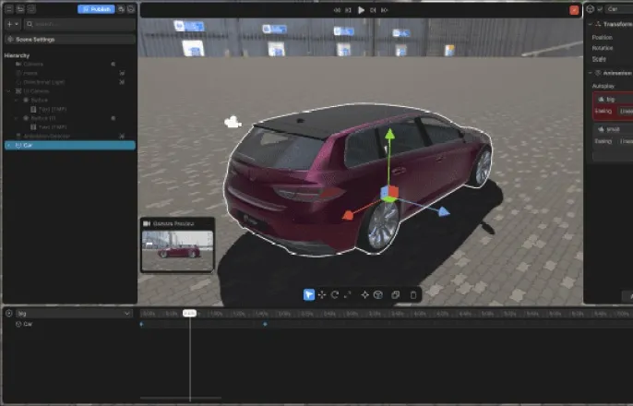Step to next frame
The image size is (633, 406).
click(373, 10)
